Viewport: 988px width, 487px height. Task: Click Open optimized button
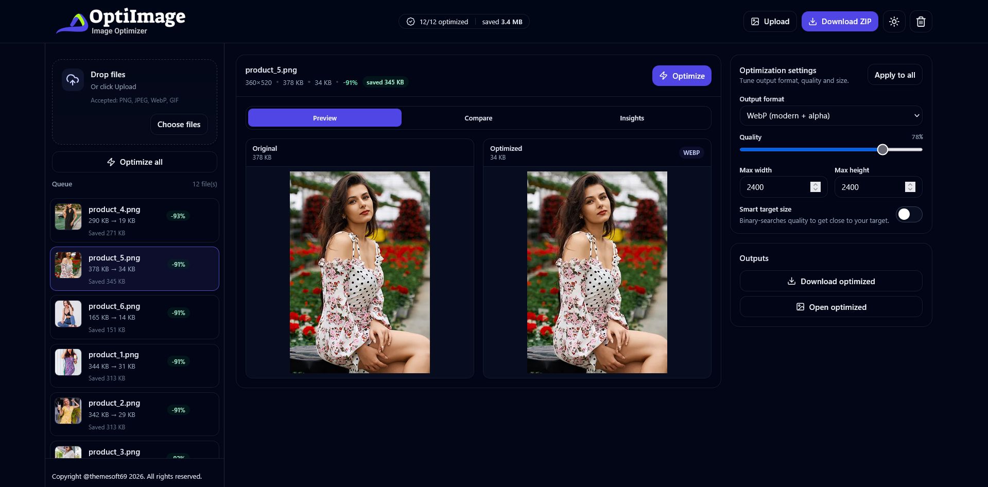830,307
